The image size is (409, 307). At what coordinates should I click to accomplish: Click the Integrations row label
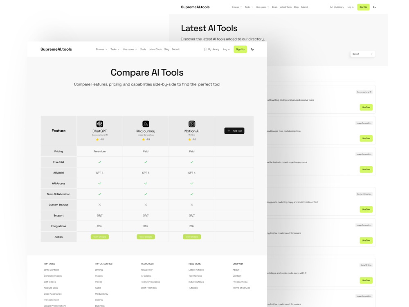pyautogui.click(x=58, y=226)
